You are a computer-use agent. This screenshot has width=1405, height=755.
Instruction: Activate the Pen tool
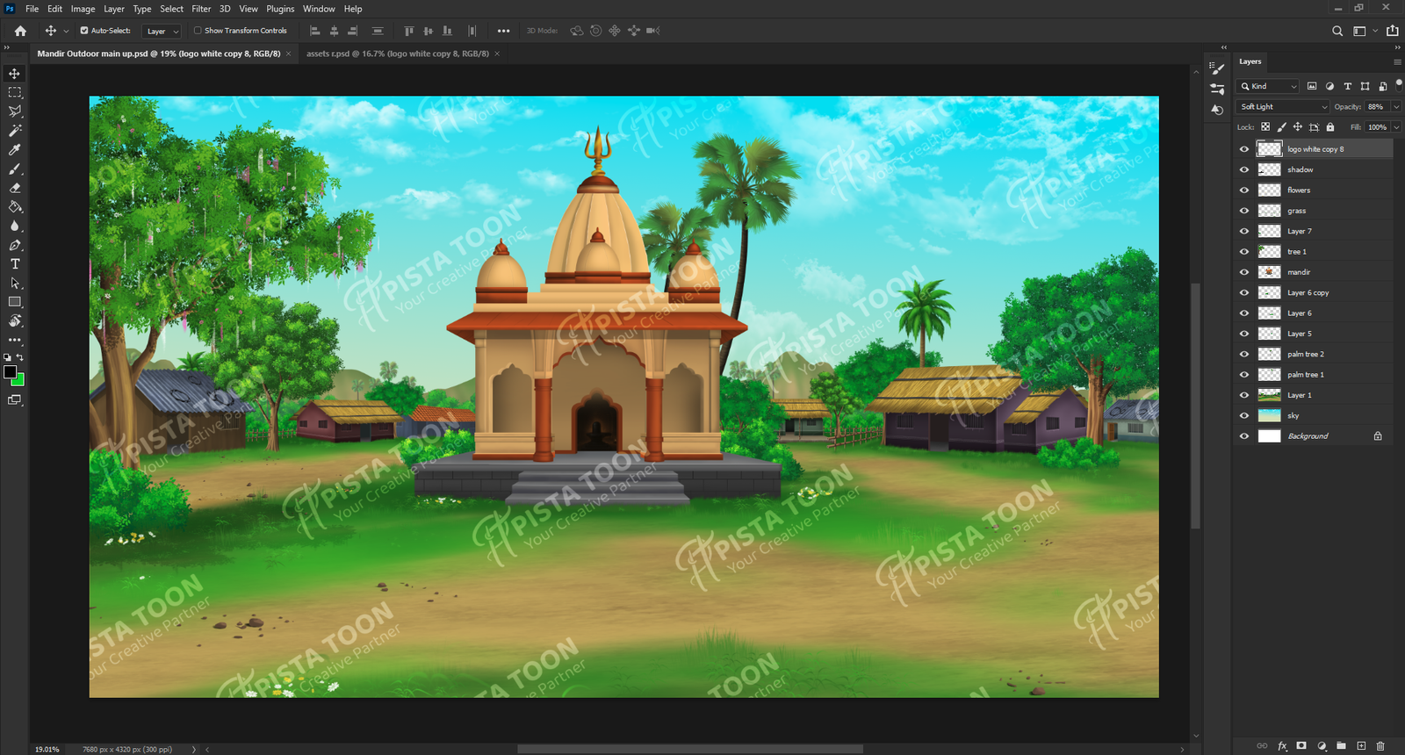[x=15, y=246]
